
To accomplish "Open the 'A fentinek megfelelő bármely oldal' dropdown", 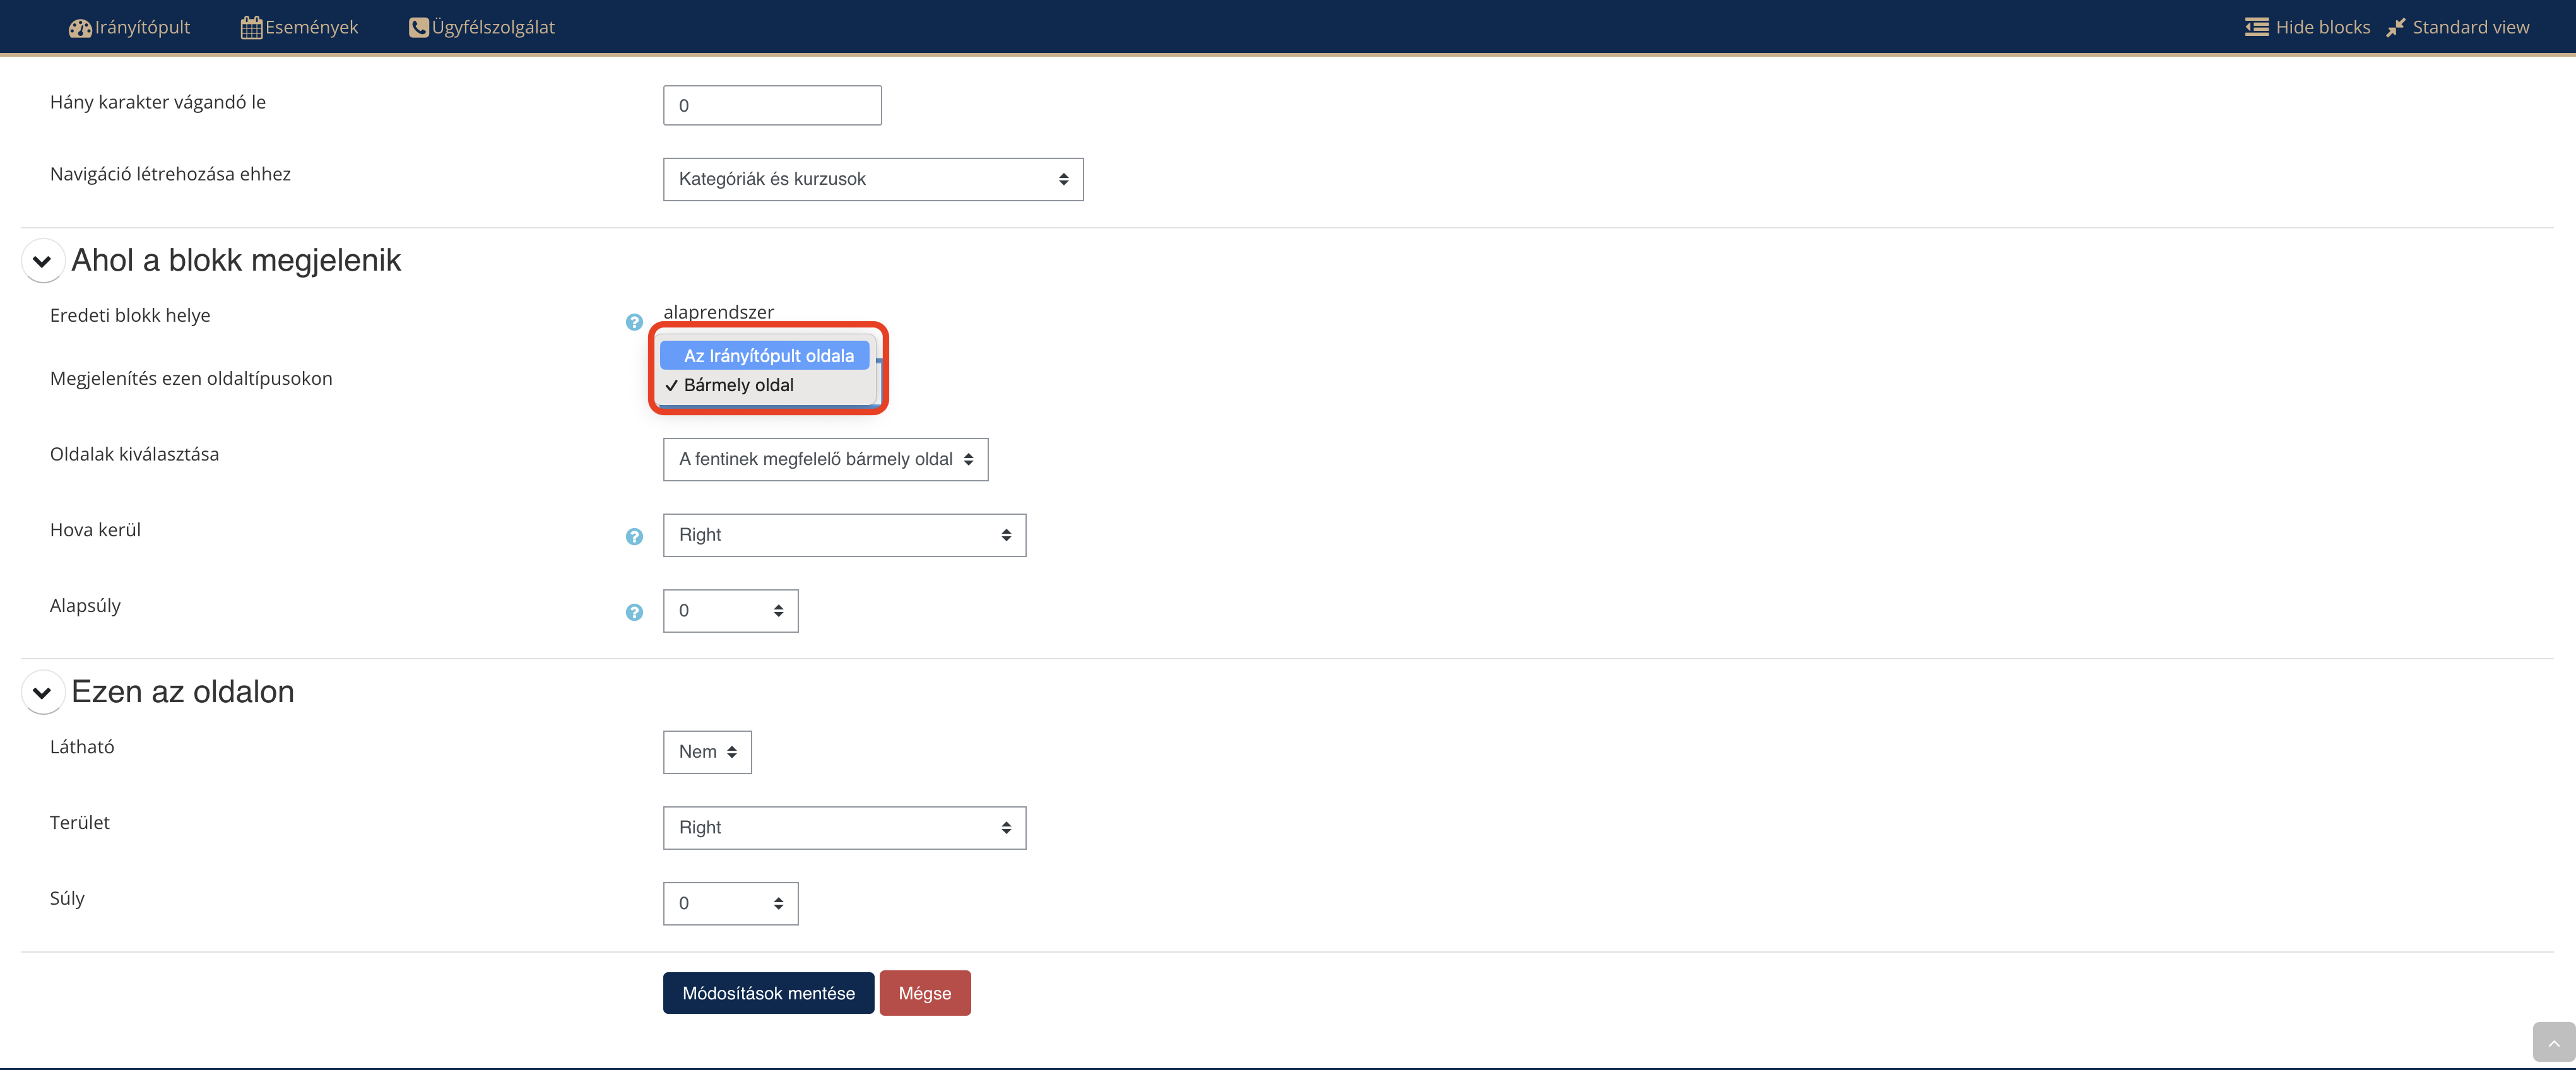I will tap(825, 459).
